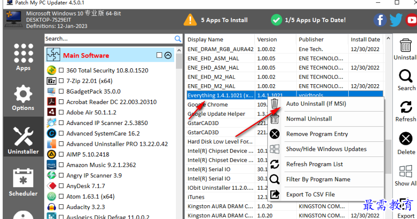The height and width of the screenshot is (219, 417).
Task: Click the Advanced SystemCare icon
Action: [x=51, y=133]
